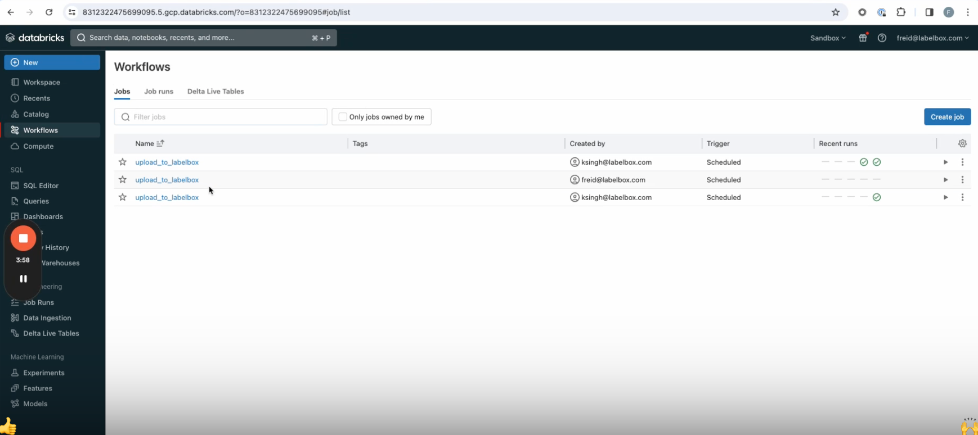This screenshot has height=435, width=978.
Task: Click the most recent successful run of the ksinghjob with two successful runs
Action: (877, 162)
